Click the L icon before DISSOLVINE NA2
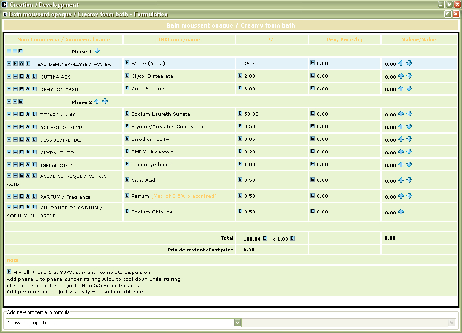 click(x=34, y=140)
